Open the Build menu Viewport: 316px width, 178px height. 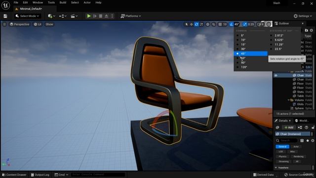tap(63, 2)
